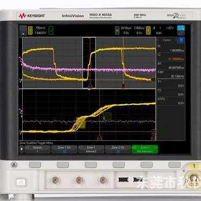Click the highlighted zoom window in upper waveform
Screen dimensions: 201x201
[89, 63]
